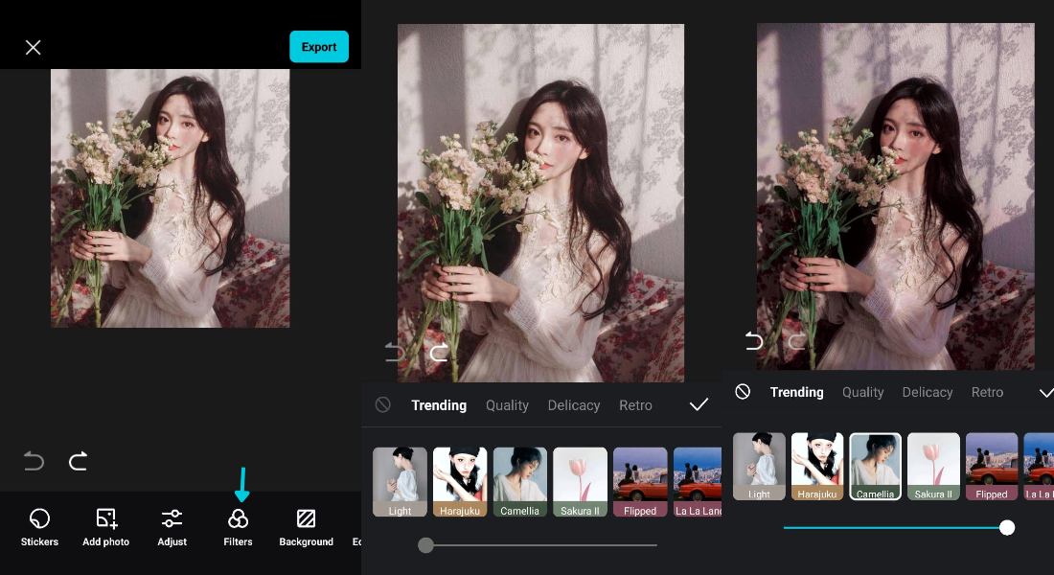Image resolution: width=1054 pixels, height=575 pixels.
Task: Redo in the left editor screen
Action: tap(78, 461)
